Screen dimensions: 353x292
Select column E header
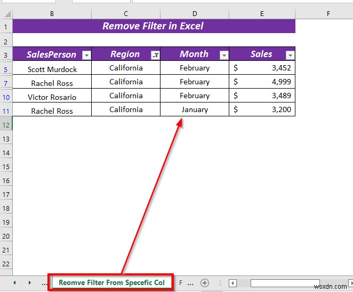[262, 14]
